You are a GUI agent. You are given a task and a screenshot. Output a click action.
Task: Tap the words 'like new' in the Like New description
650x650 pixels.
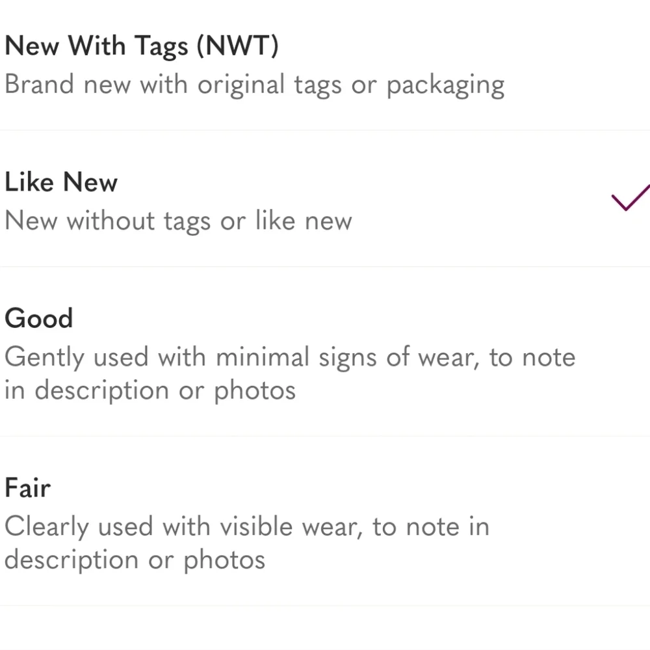pos(304,221)
